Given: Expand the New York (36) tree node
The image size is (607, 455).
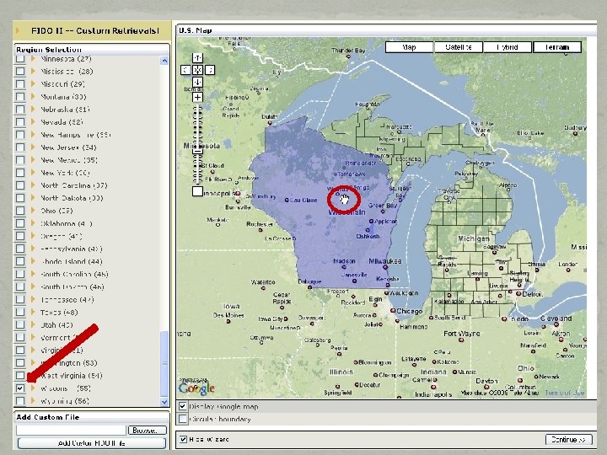Looking at the screenshot, I should (33, 173).
